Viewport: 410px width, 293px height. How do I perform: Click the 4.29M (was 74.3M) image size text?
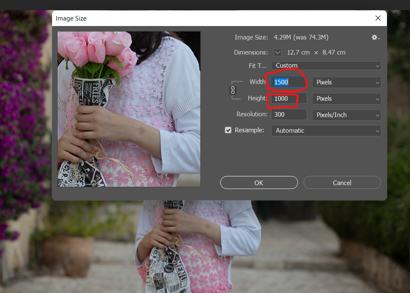coord(301,37)
